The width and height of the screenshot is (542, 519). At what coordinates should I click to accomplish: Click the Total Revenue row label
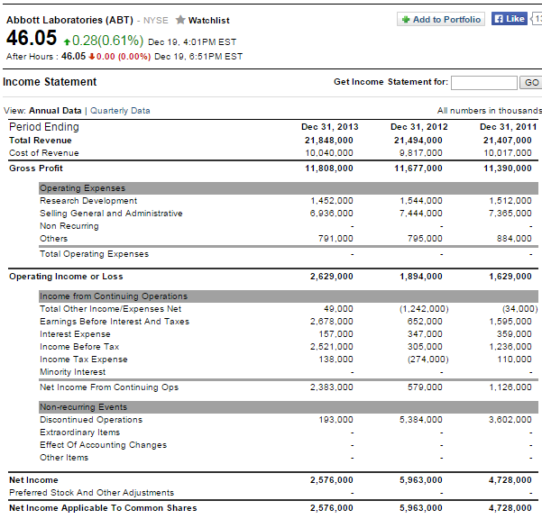pyautogui.click(x=40, y=141)
